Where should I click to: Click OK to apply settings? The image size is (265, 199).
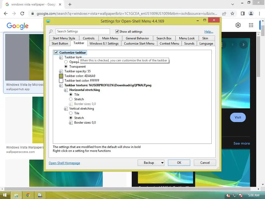click(179, 163)
